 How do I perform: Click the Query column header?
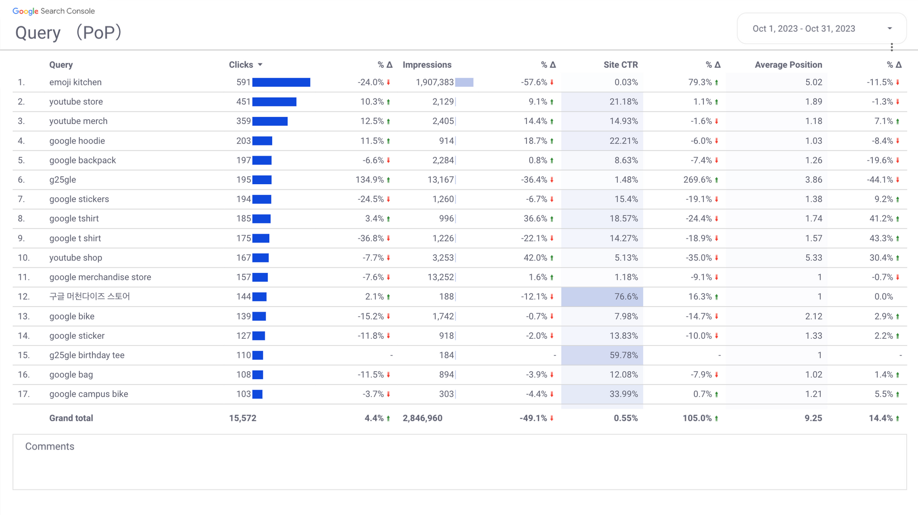(x=61, y=65)
